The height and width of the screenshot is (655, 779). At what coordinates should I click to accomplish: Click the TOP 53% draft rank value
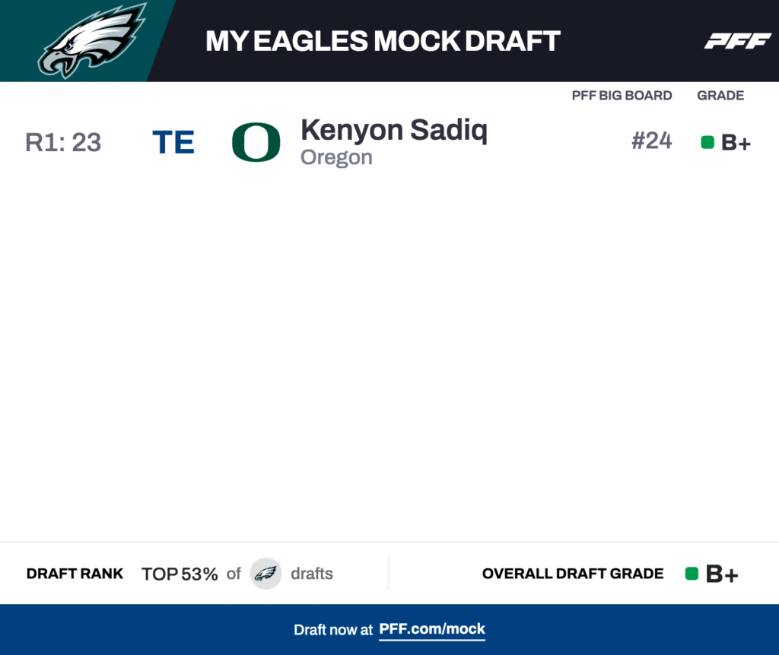[x=180, y=574]
